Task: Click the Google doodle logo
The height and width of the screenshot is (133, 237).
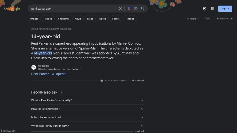Action: (x=12, y=9)
